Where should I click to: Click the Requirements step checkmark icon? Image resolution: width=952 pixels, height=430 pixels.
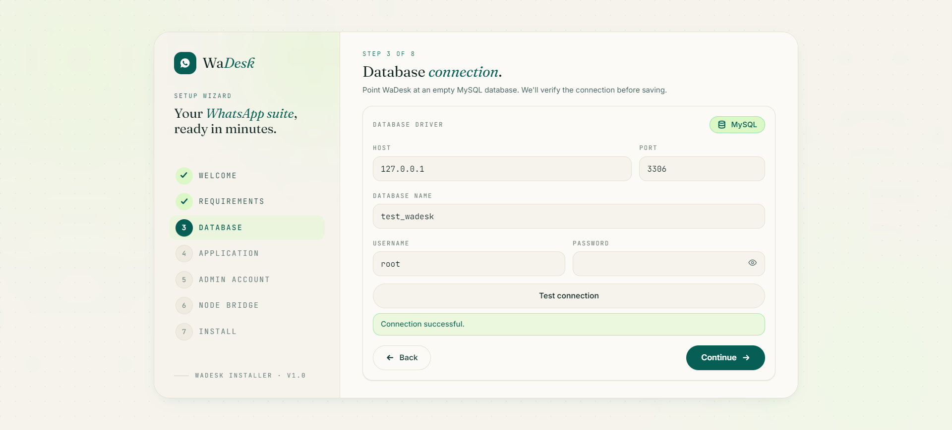pyautogui.click(x=184, y=201)
